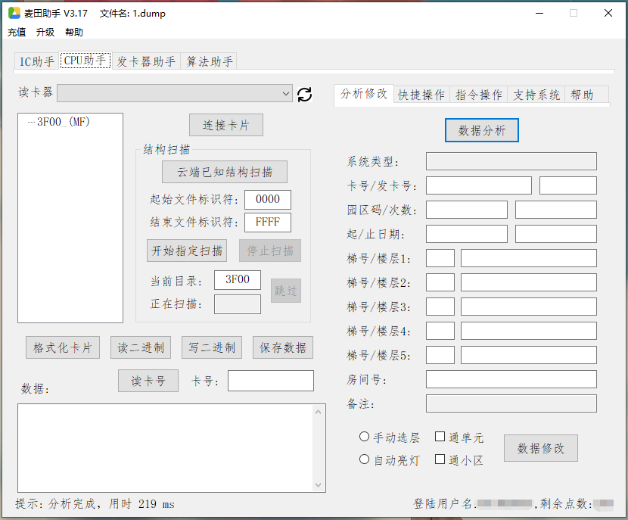Click the 卡号 input field
This screenshot has height=520, width=628.
pos(270,381)
